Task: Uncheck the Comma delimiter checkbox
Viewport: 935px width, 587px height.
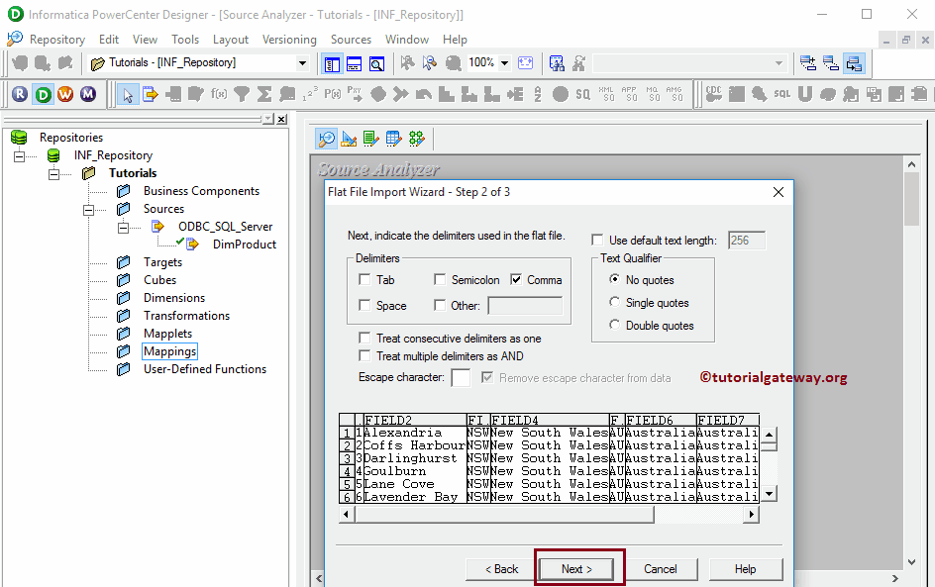Action: 516,279
